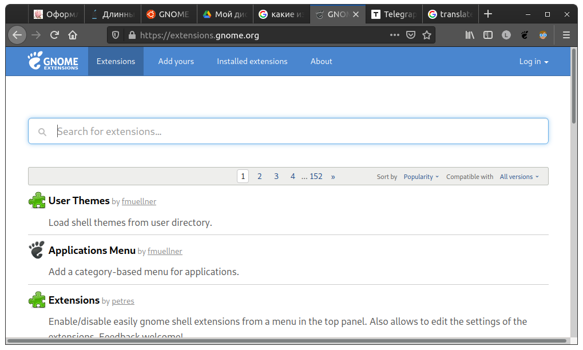Click 'Add a category-based menu for applications.' text
Viewport: 583px width, 350px height.
[x=144, y=272]
